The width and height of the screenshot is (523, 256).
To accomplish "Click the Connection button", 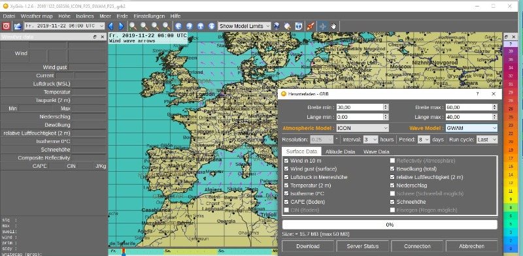I will [x=417, y=246].
